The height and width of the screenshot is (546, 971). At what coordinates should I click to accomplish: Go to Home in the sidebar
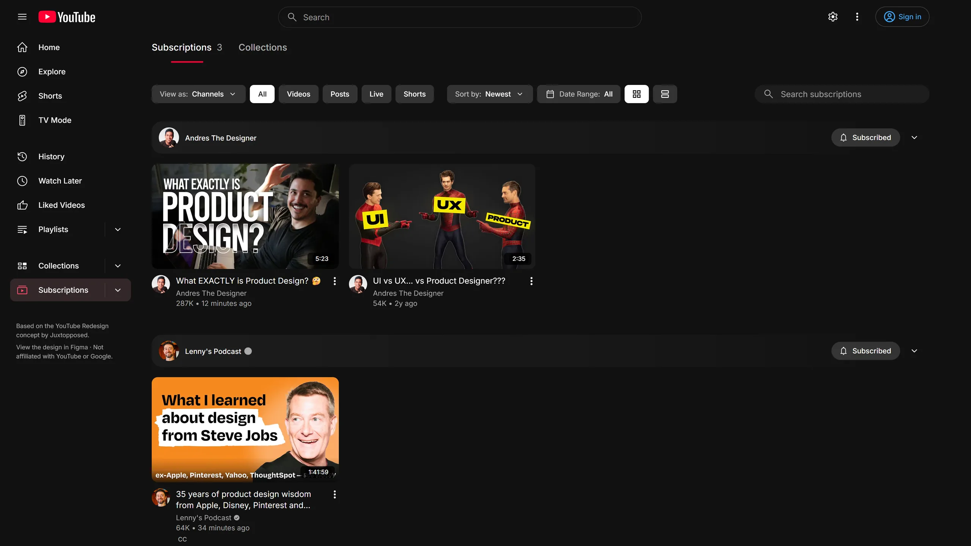click(x=71, y=47)
